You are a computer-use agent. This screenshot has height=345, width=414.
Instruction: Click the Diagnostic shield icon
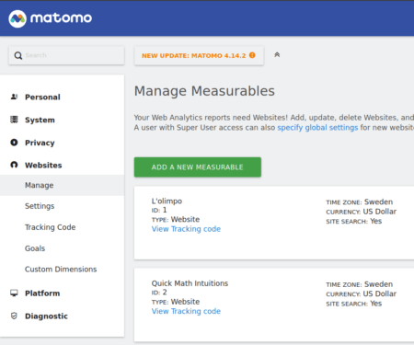(14, 316)
